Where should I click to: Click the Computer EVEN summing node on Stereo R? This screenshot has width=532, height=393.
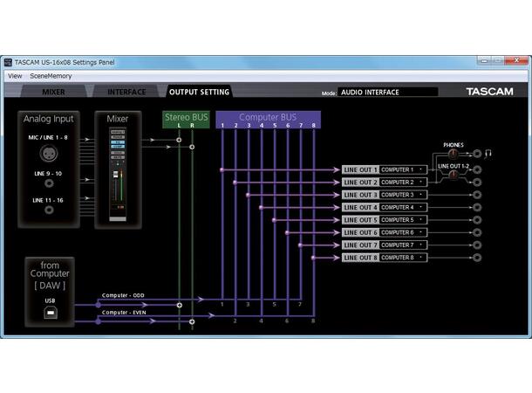click(x=192, y=321)
